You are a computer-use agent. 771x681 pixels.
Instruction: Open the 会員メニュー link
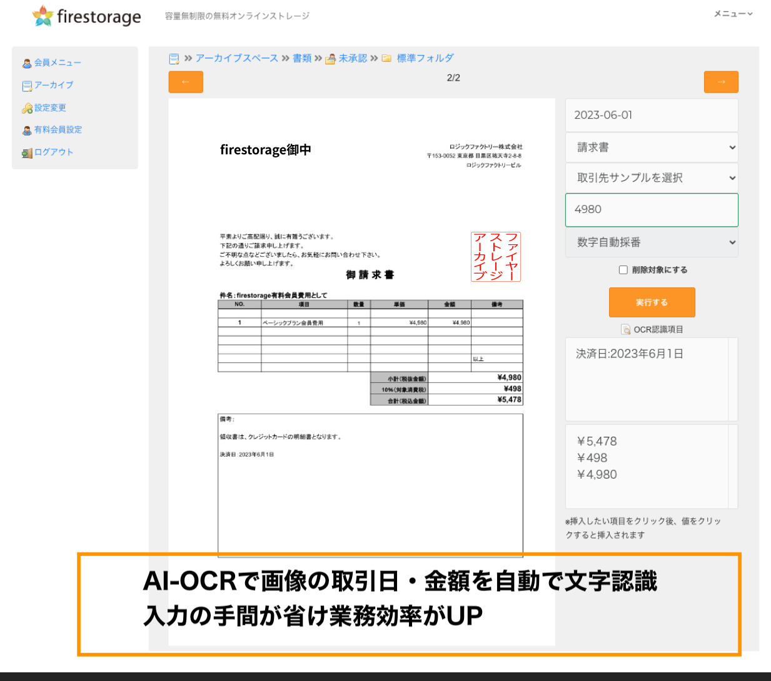click(x=58, y=62)
